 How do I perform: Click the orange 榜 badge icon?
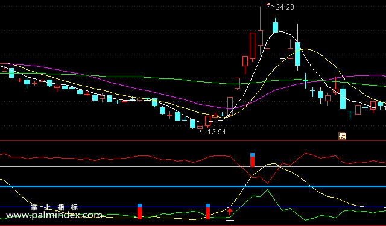[x=342, y=136]
